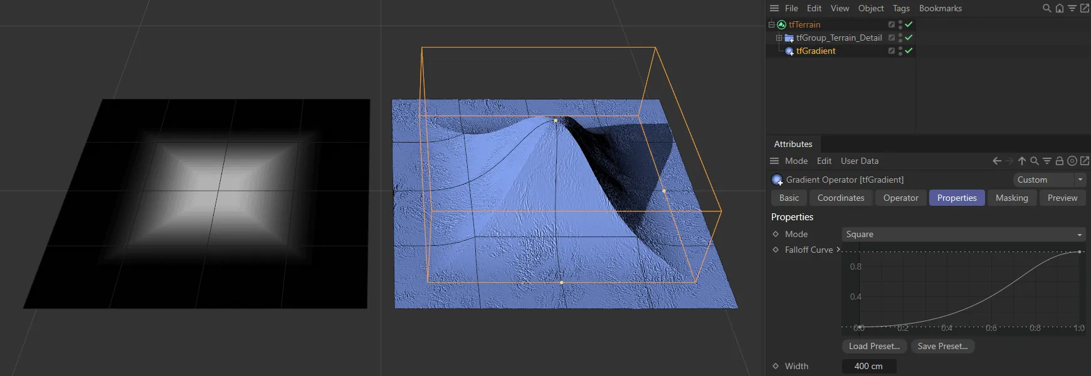This screenshot has width=1091, height=376.
Task: Click the Object Manager home icon
Action: [1060, 8]
